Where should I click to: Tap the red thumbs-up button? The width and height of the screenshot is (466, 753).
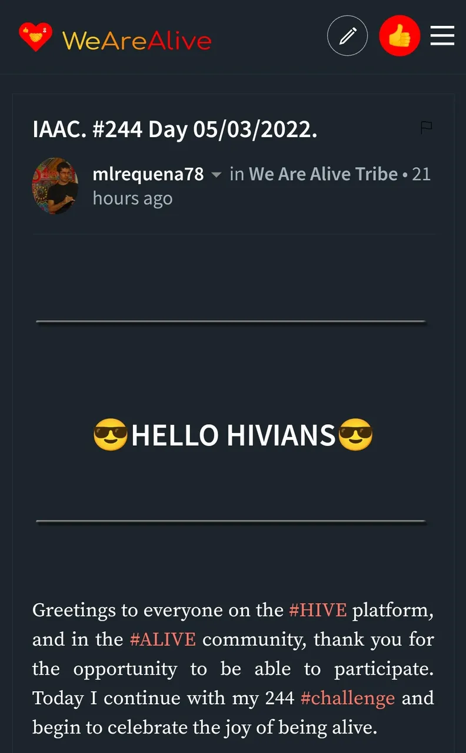(x=400, y=36)
